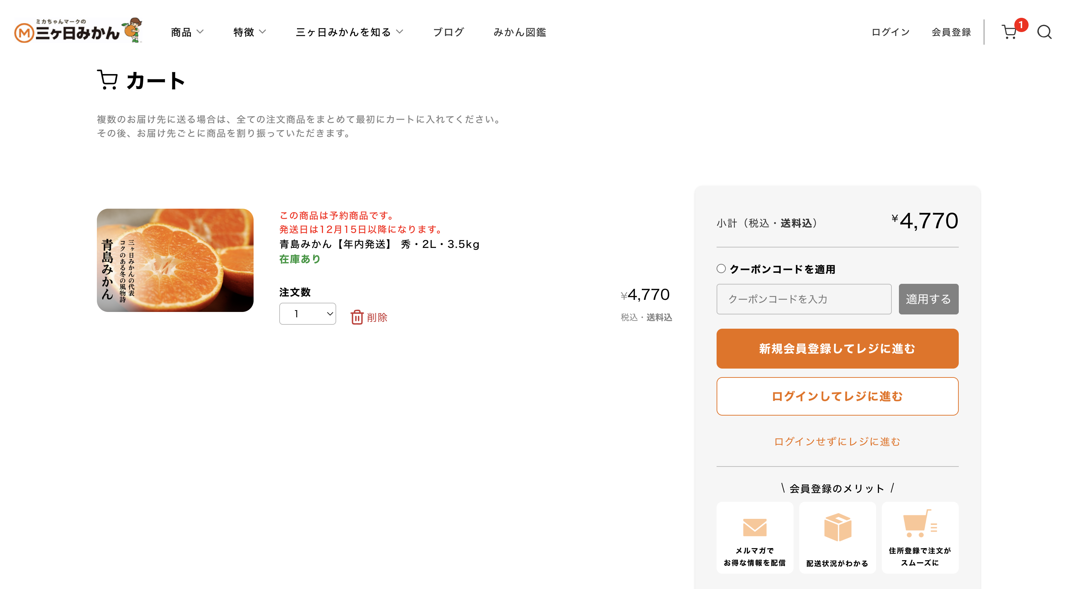
Task: Expand the 商品 navigation dropdown
Action: (186, 32)
